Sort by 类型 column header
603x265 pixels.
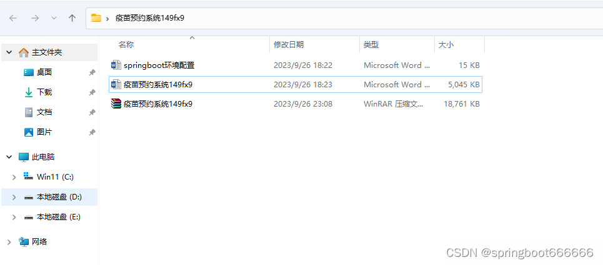[371, 45]
